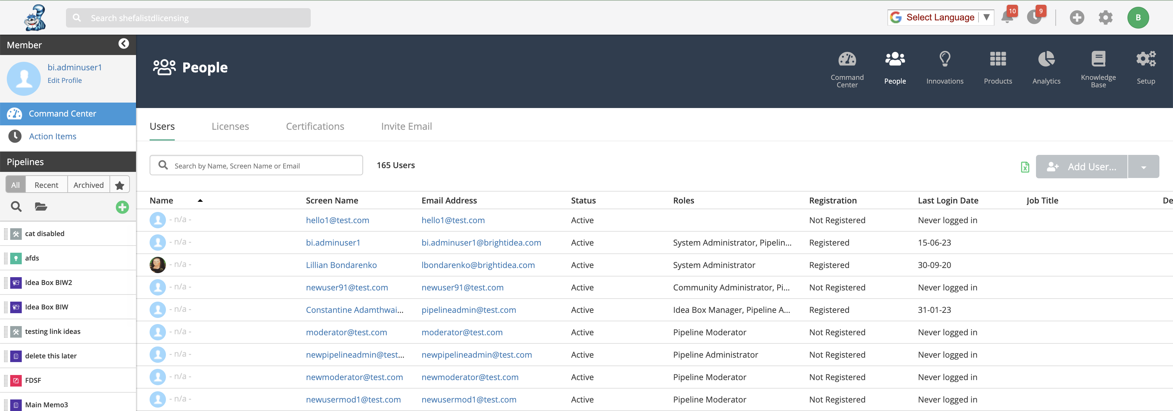Show favorite pipelines star filter
The height and width of the screenshot is (411, 1173).
pos(120,185)
